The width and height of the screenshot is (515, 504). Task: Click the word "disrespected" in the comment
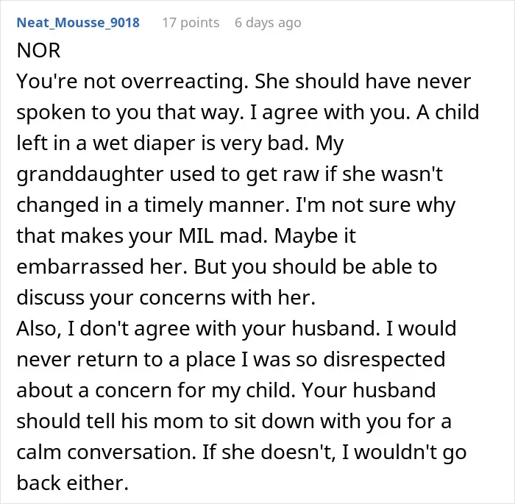point(384,360)
